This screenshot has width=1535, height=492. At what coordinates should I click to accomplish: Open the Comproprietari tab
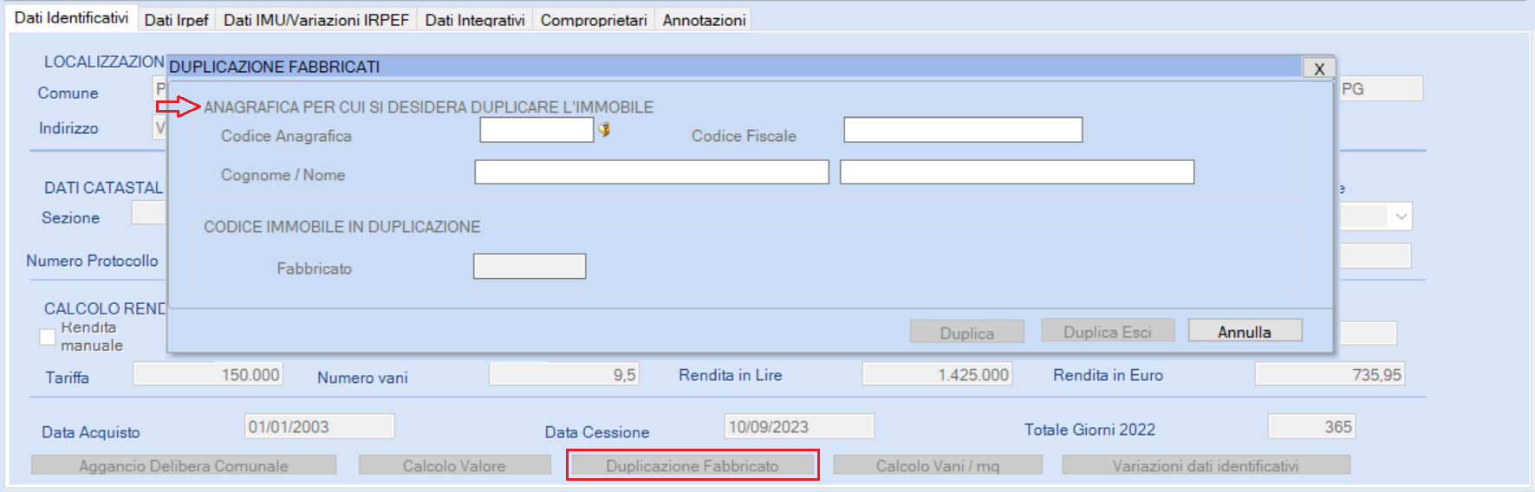594,20
